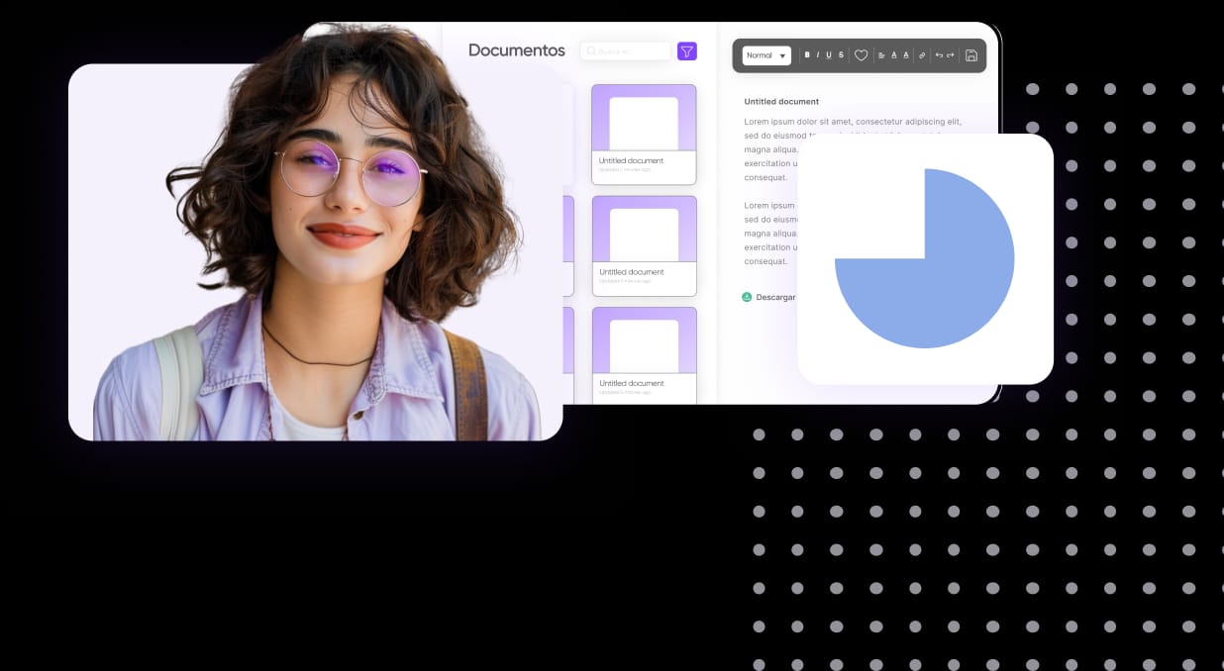This screenshot has height=671, width=1224.
Task: Click the editor's "Untitled document" title
Action: tap(781, 101)
